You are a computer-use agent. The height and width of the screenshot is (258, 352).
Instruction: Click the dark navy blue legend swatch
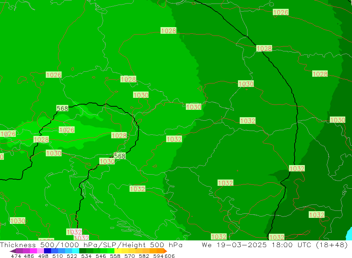pyautogui.click(x=48, y=251)
